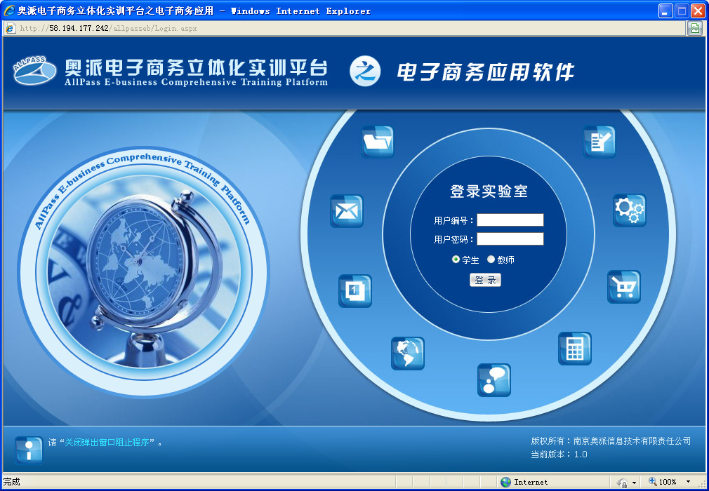709x491 pixels.
Task: Click the 电子商务应用软件 title text
Action: coord(485,72)
